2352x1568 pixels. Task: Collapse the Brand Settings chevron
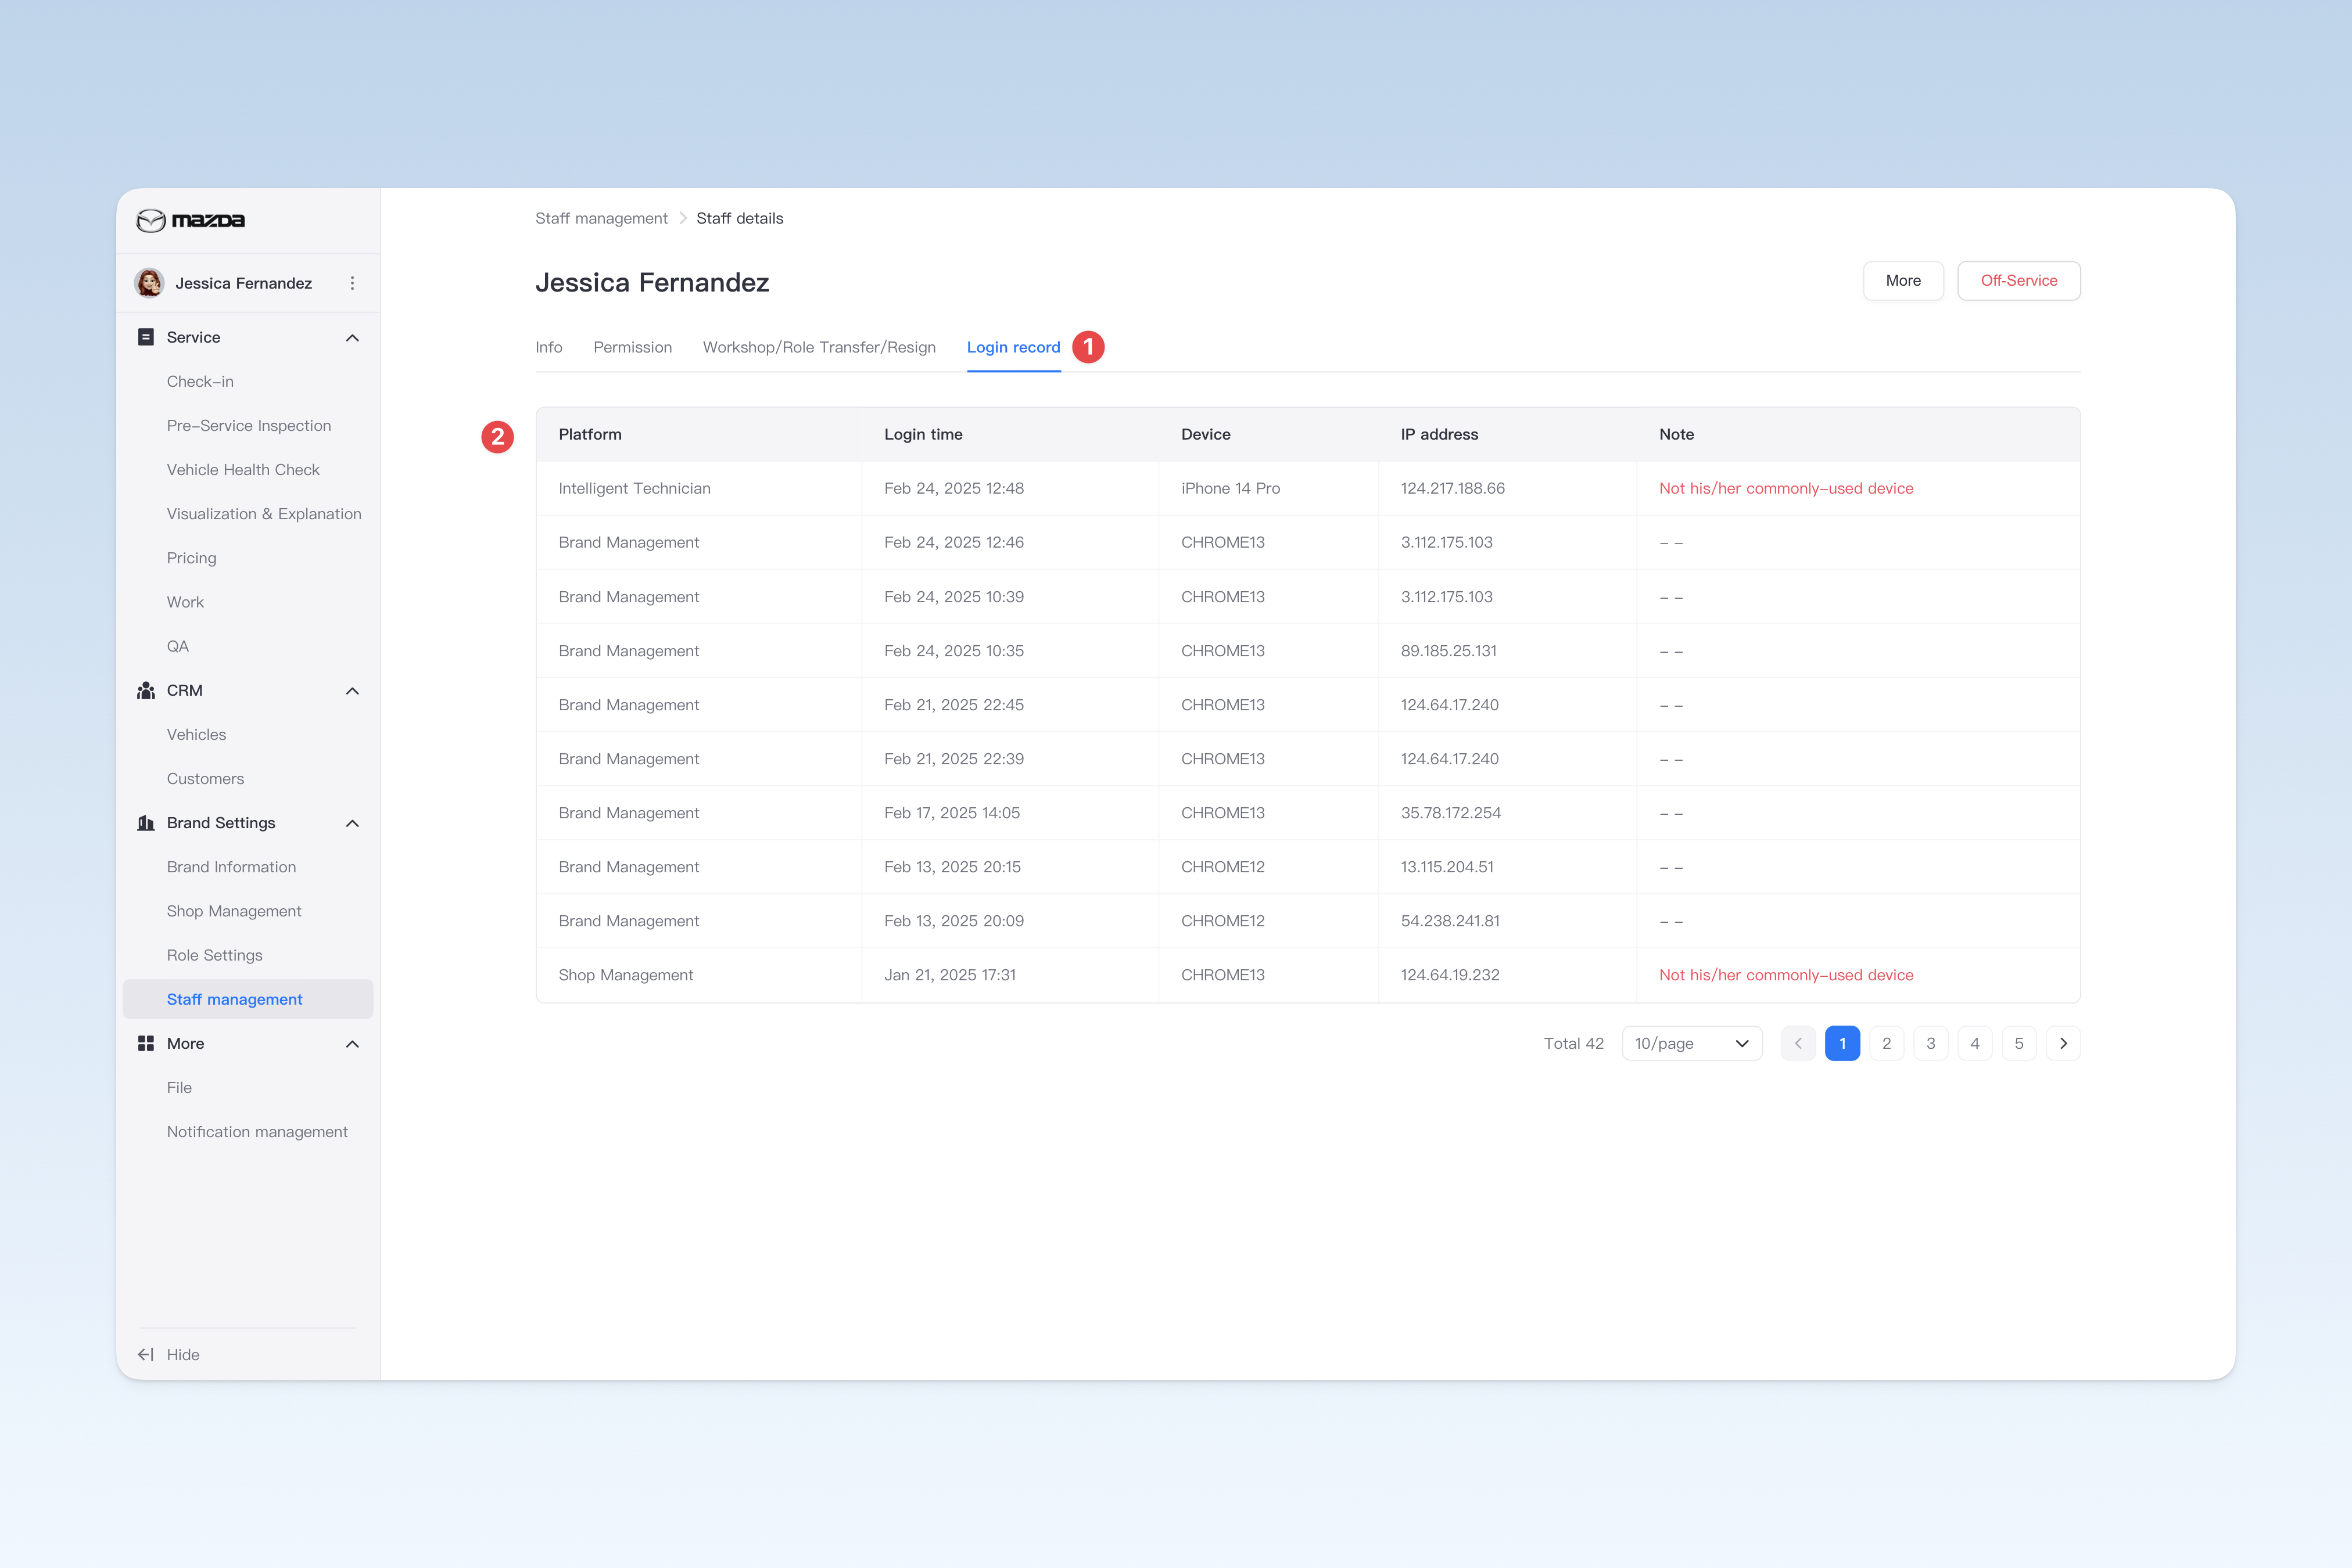[x=352, y=823]
